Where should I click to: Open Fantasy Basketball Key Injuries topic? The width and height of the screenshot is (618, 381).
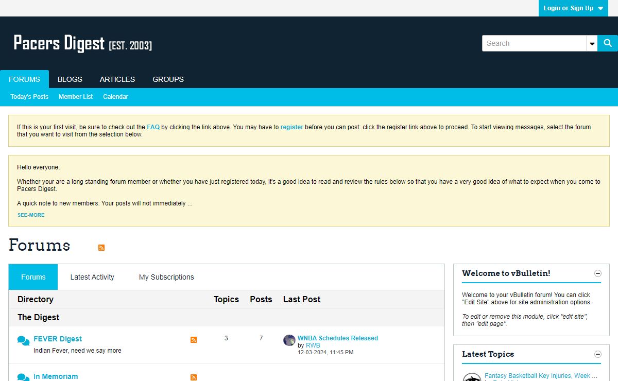pyautogui.click(x=541, y=376)
